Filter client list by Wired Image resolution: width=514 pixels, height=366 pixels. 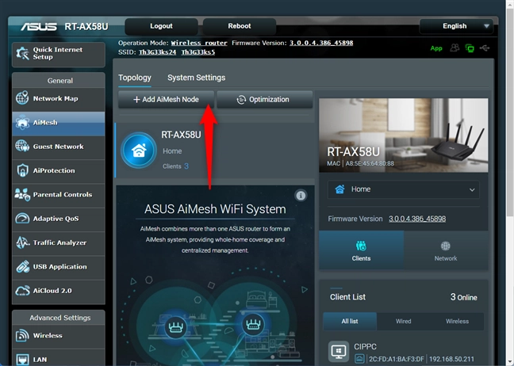tap(403, 321)
